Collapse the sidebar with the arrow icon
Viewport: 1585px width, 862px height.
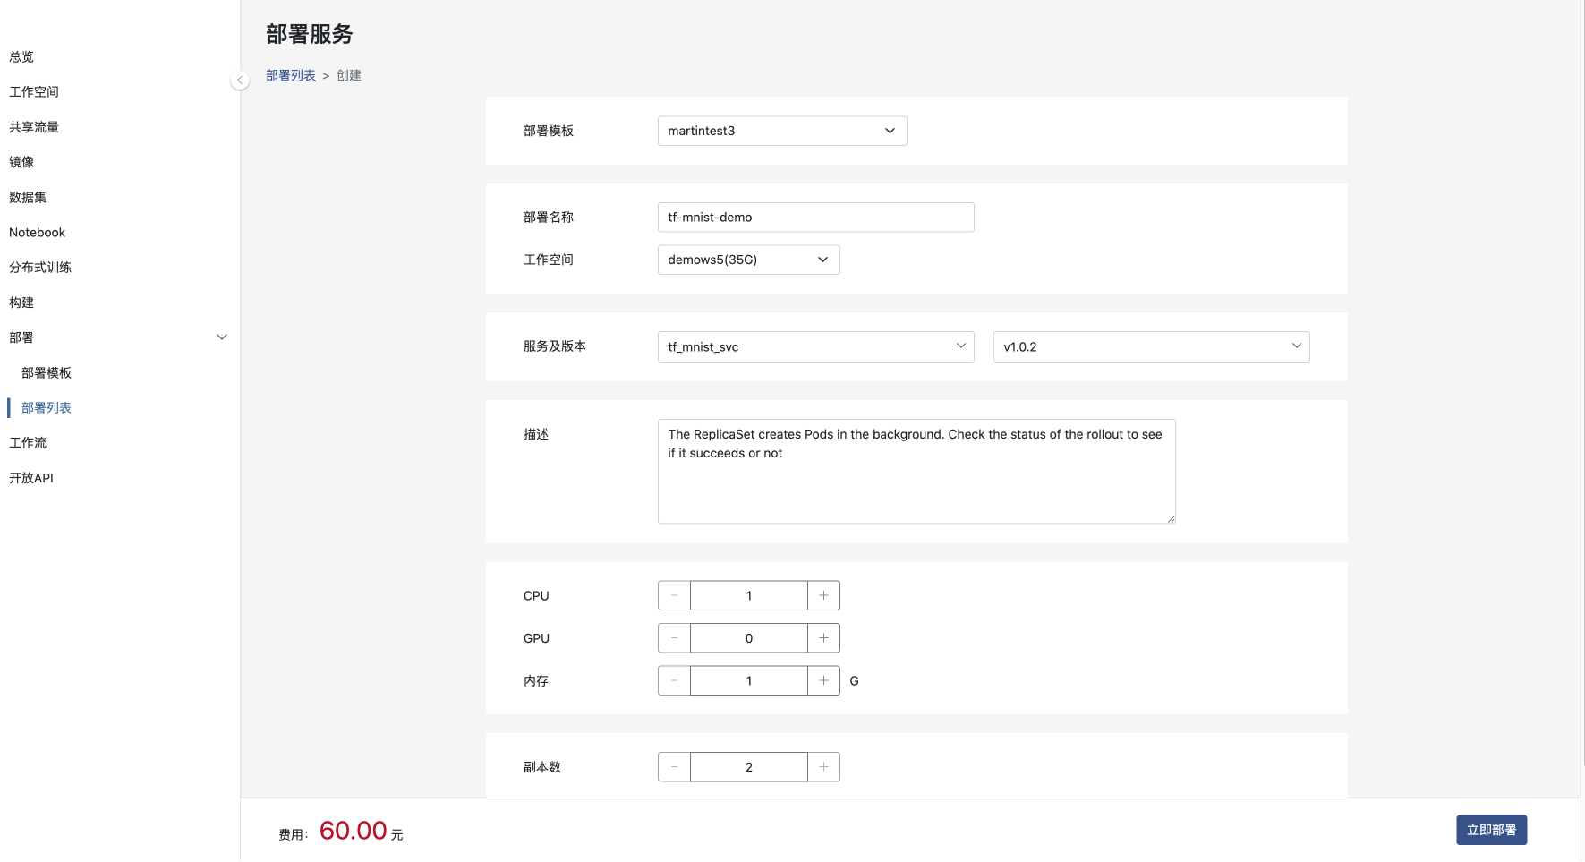click(240, 81)
